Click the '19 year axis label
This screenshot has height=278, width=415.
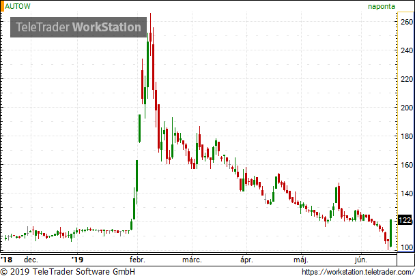click(77, 260)
